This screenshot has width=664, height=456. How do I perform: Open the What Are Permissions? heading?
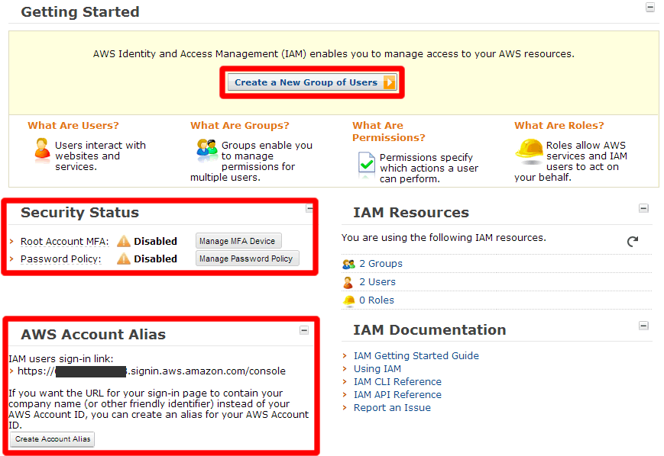tap(389, 131)
